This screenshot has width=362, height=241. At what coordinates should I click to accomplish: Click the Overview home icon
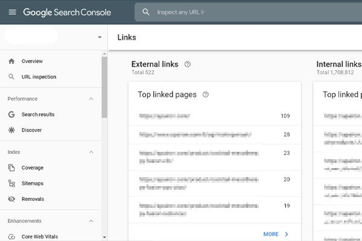(11, 61)
